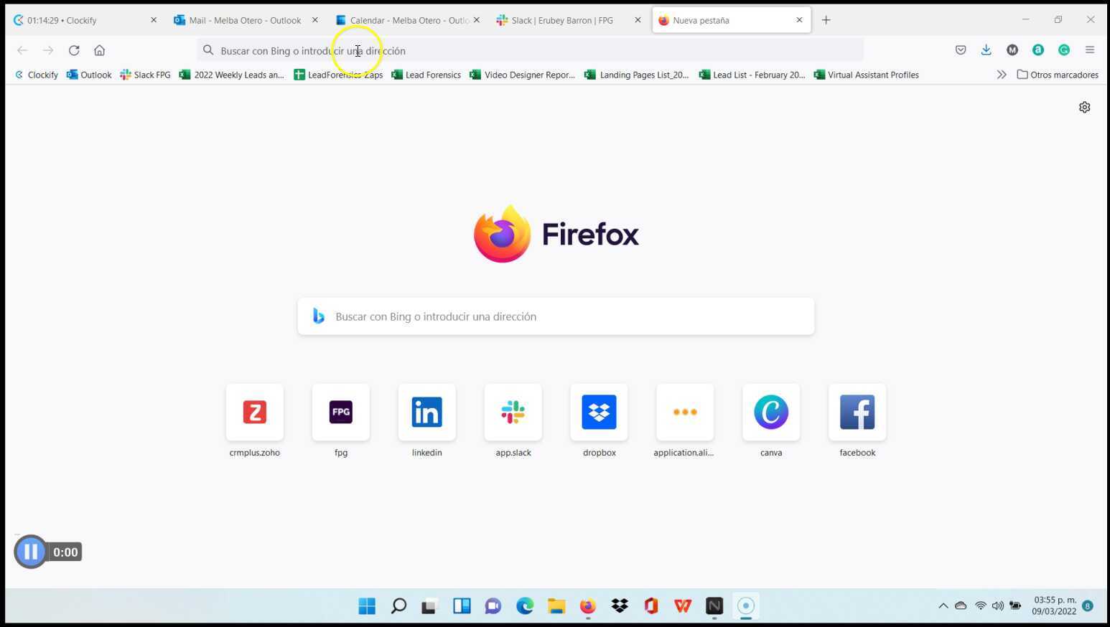Close the Clockify tab
The width and height of the screenshot is (1110, 627).
(154, 20)
